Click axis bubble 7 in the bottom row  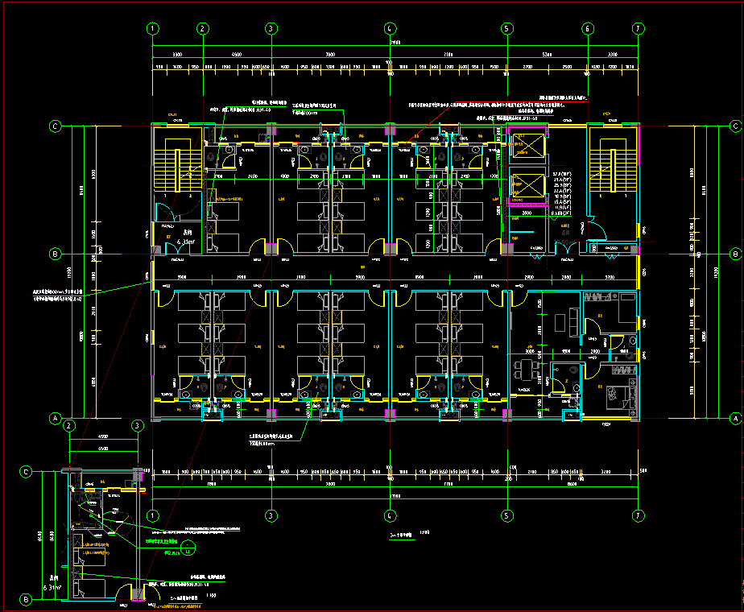point(637,515)
